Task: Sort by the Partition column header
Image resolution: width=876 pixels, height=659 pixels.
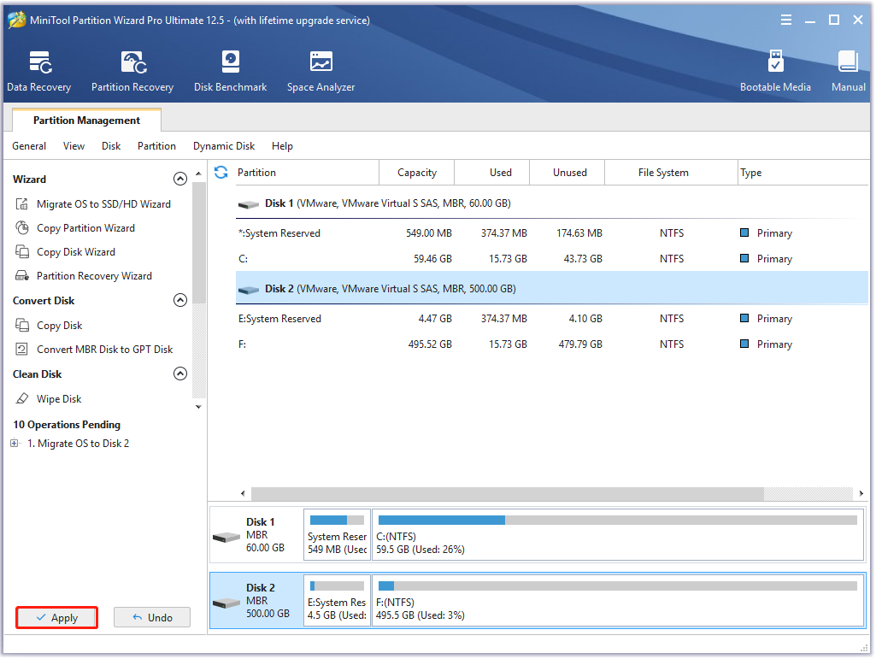Action: coord(307,172)
